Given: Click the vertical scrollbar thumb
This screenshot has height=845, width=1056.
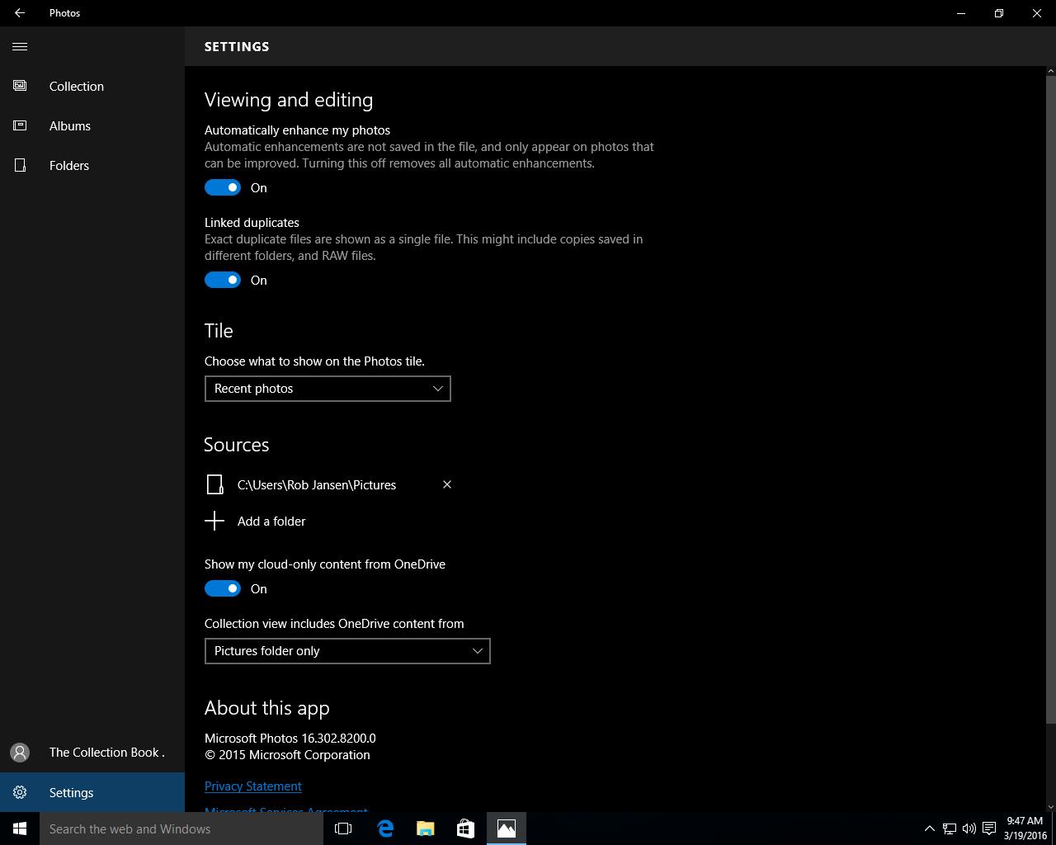Looking at the screenshot, I should point(1050,400).
